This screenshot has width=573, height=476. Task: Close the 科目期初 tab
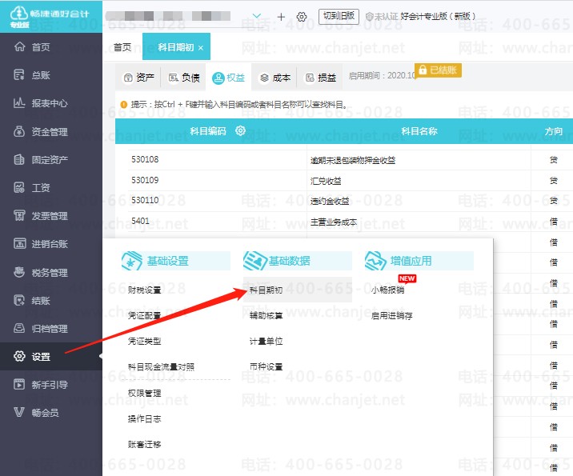point(201,48)
